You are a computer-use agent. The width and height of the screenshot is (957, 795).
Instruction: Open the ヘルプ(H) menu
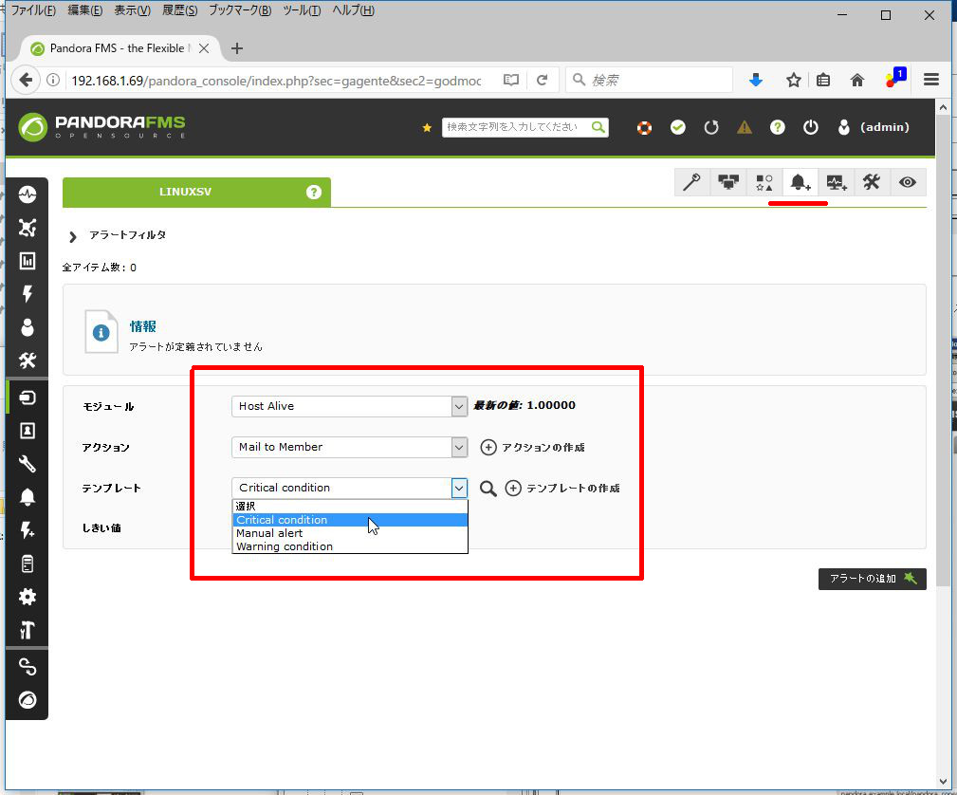[x=354, y=10]
